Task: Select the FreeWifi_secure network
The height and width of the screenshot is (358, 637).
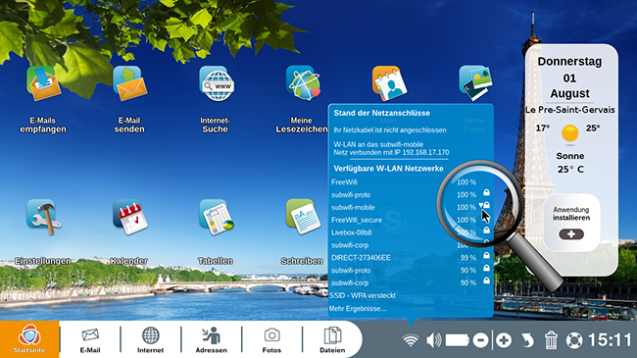Action: tap(411, 220)
